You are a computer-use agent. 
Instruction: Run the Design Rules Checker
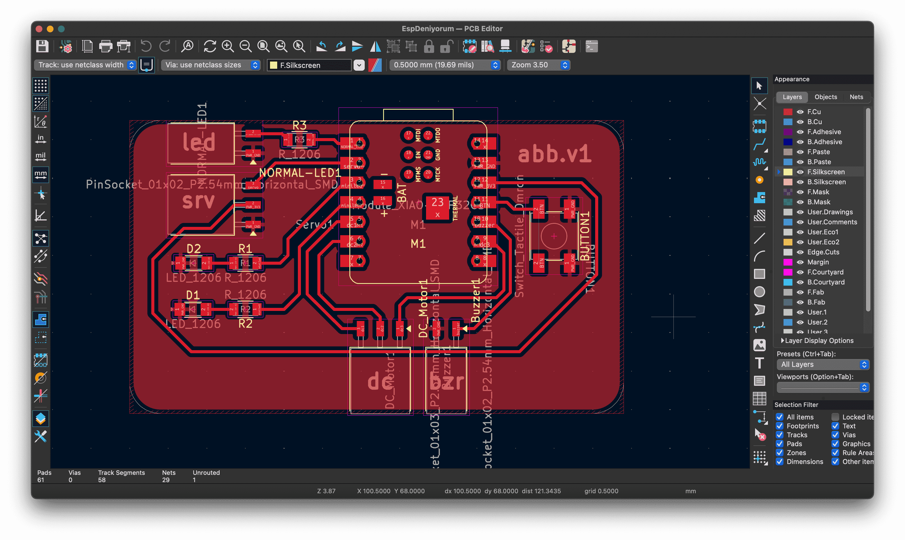546,46
